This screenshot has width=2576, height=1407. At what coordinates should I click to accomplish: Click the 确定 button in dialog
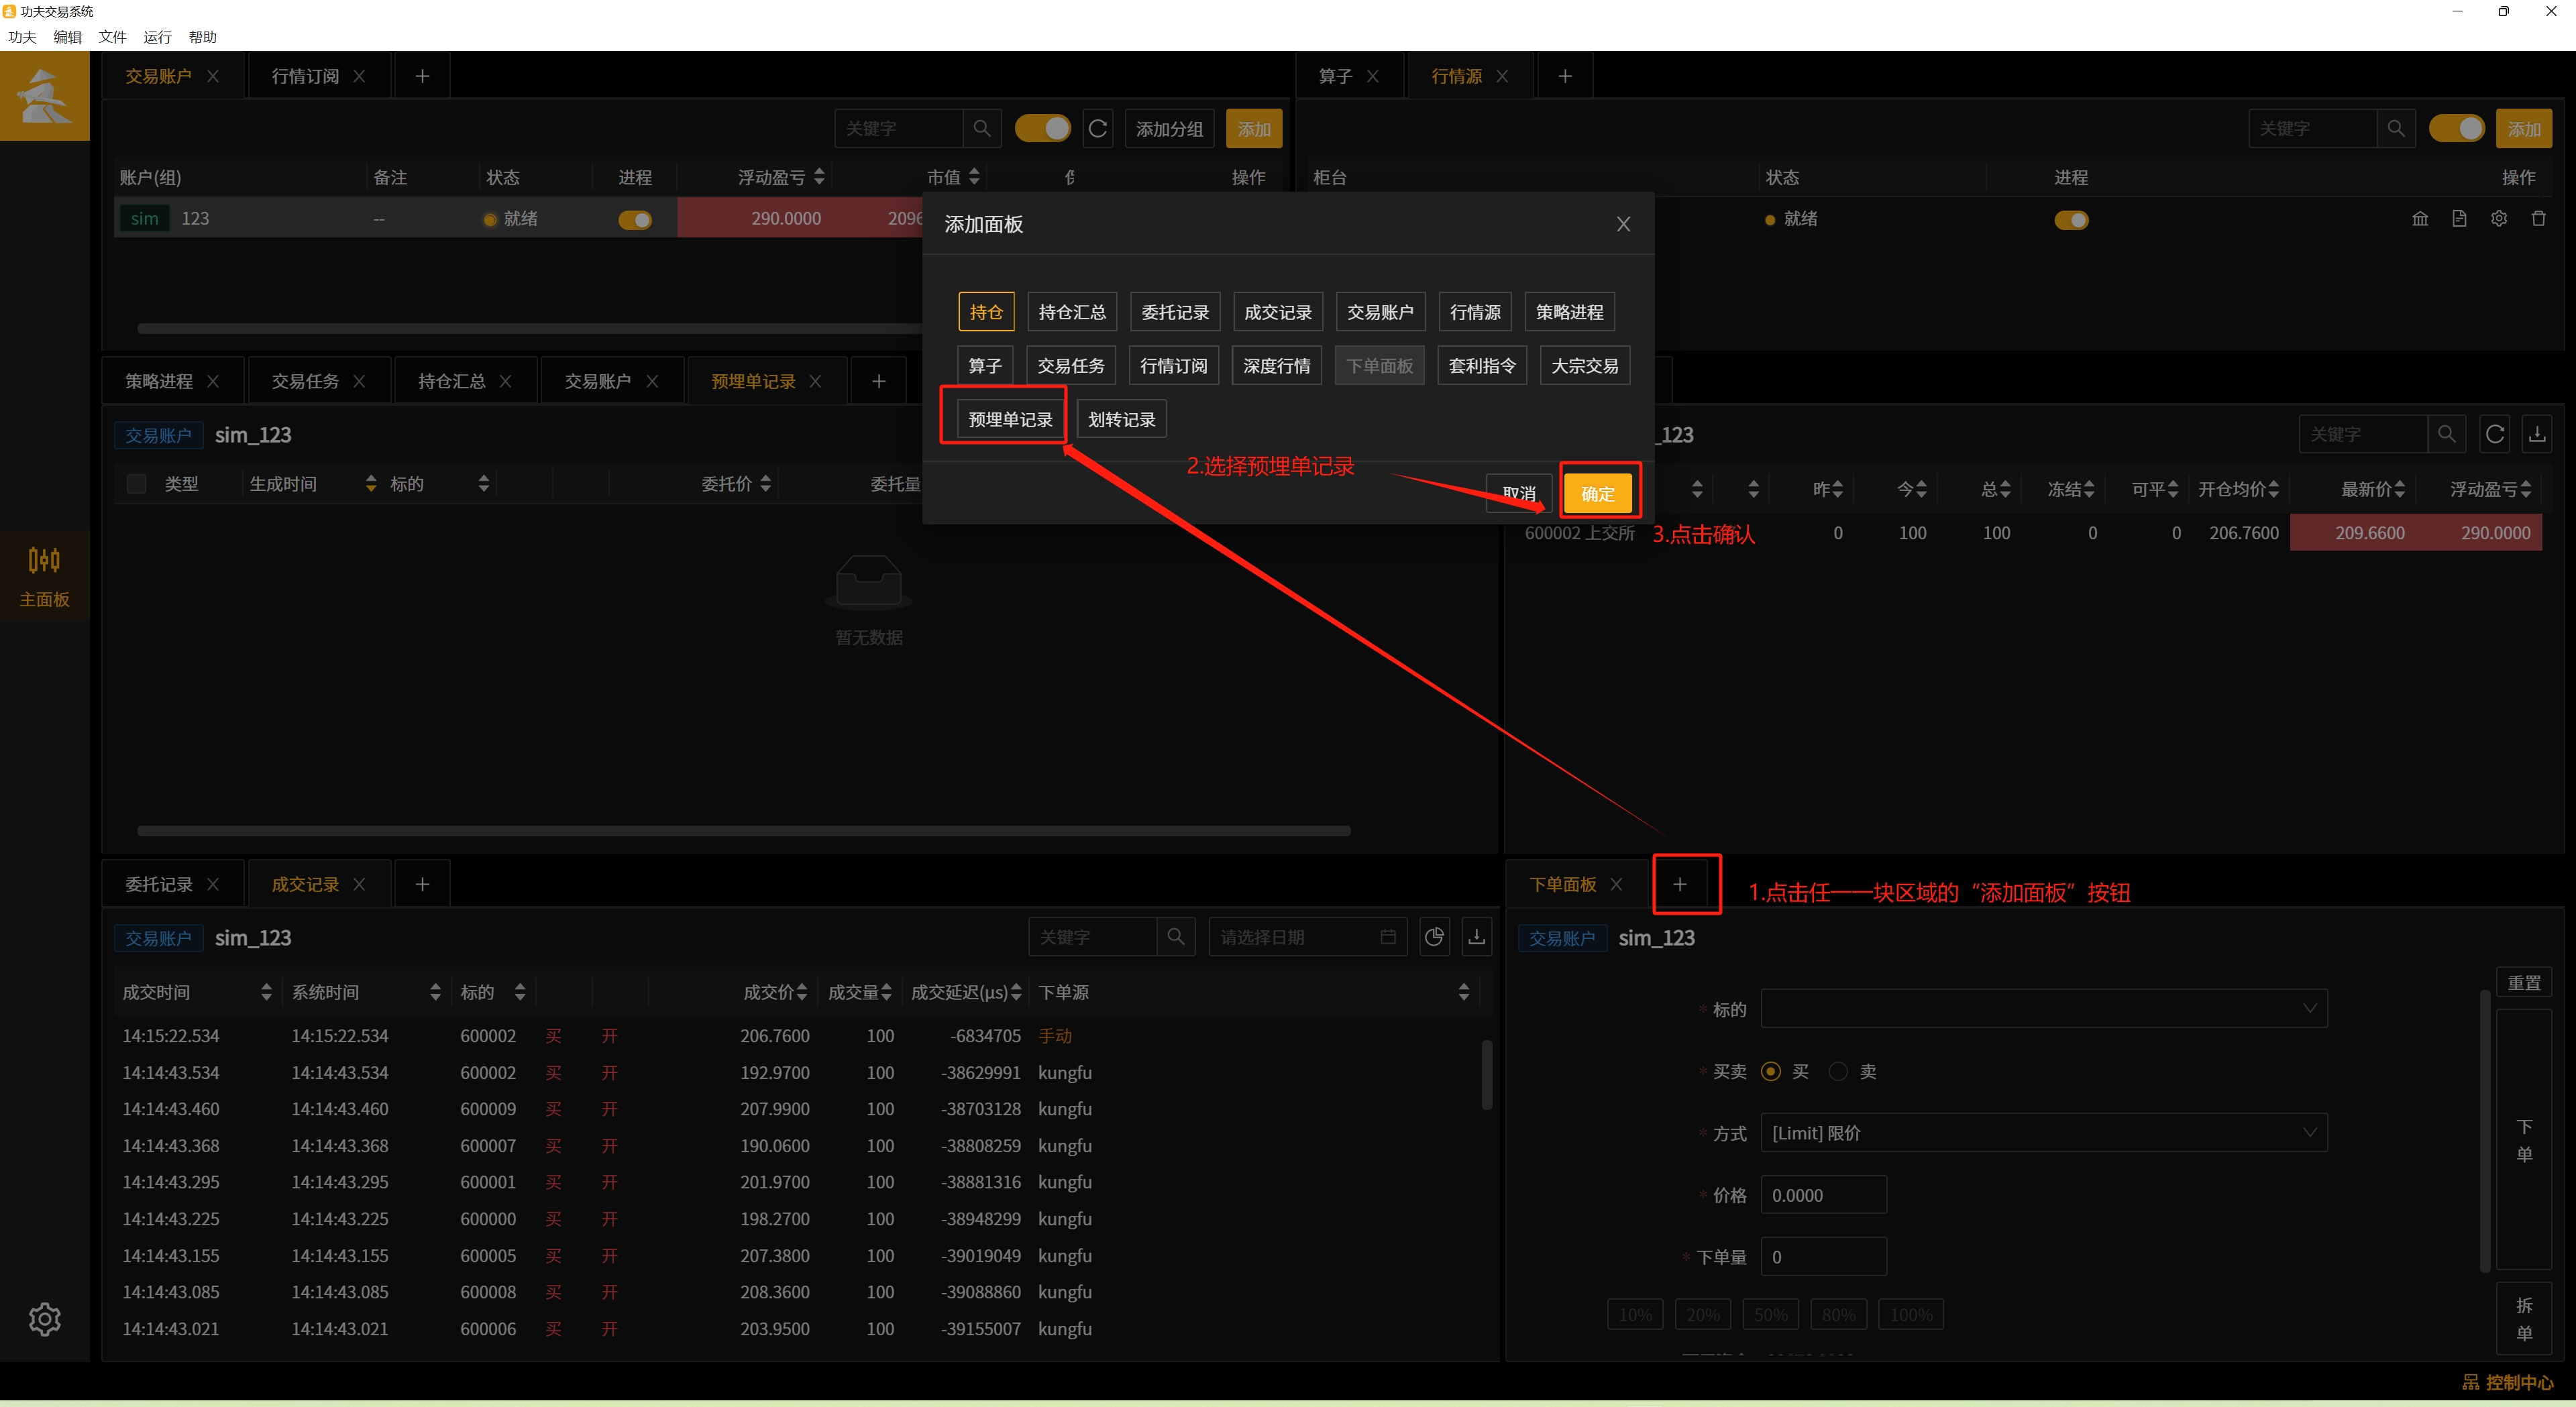pyautogui.click(x=1597, y=493)
